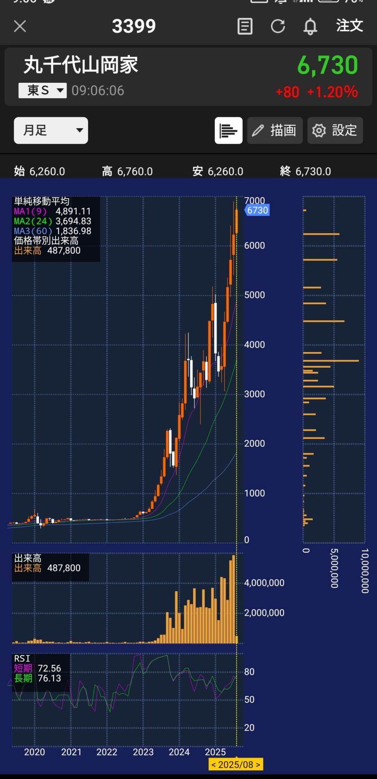The image size is (377, 779).
Task: Tap the 丸千代山岡家 stock name
Action: 81,65
